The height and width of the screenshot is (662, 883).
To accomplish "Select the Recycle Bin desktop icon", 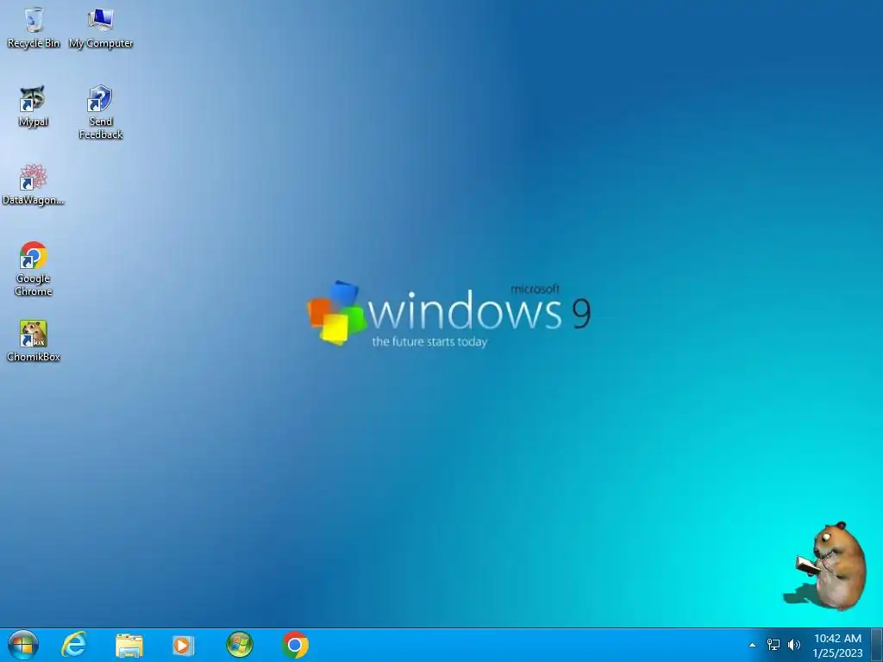I will click(x=34, y=28).
